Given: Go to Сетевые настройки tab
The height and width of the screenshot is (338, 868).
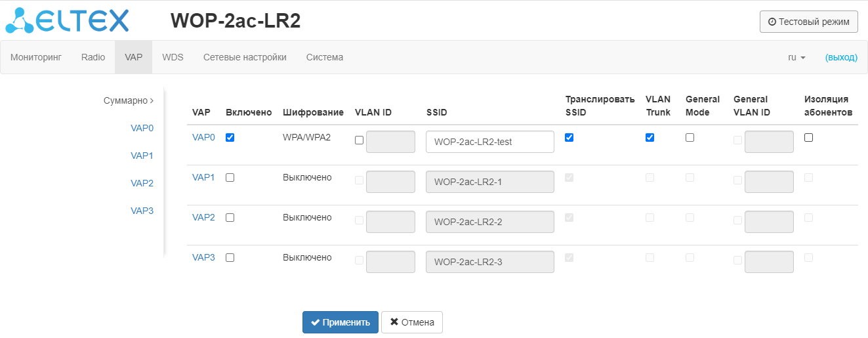Looking at the screenshot, I should [x=245, y=57].
